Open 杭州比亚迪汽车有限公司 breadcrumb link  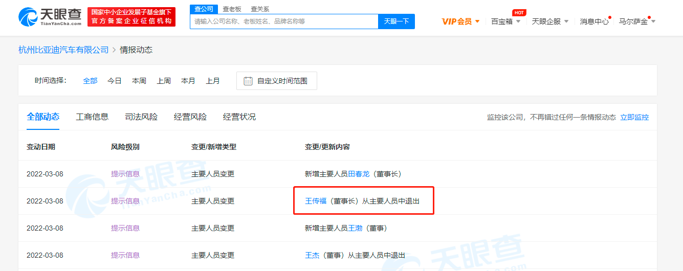(63, 50)
